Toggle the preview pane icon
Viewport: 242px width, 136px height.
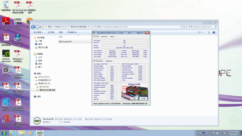pyautogui.click(x=208, y=32)
